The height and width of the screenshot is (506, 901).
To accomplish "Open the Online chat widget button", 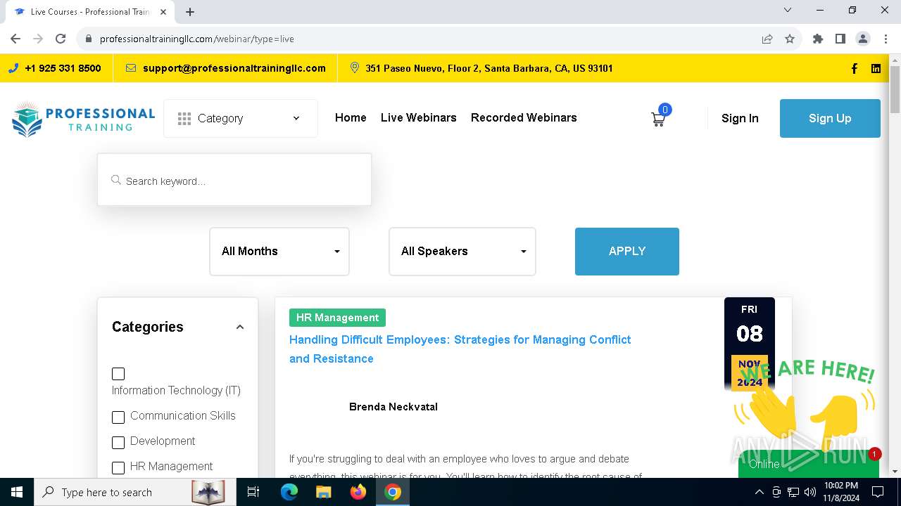I will coord(808,464).
